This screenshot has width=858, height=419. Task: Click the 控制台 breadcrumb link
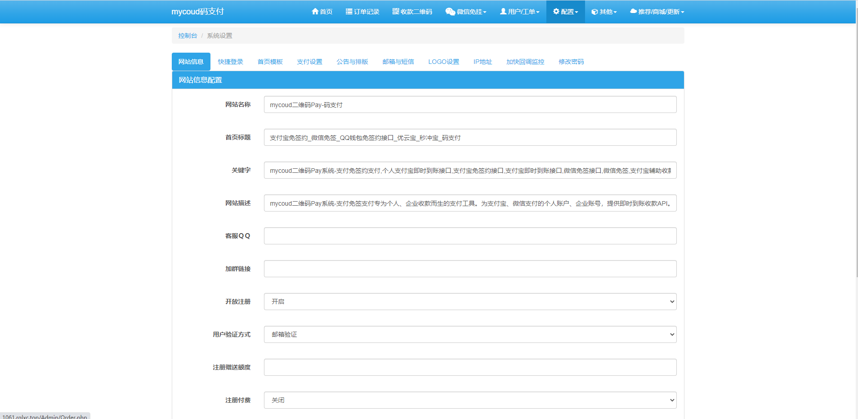coord(188,36)
